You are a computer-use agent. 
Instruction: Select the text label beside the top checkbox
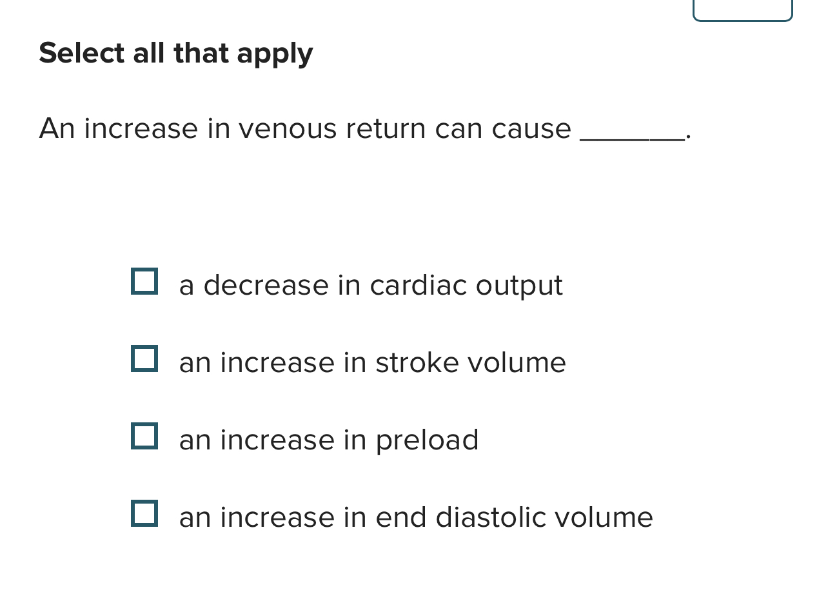(371, 284)
